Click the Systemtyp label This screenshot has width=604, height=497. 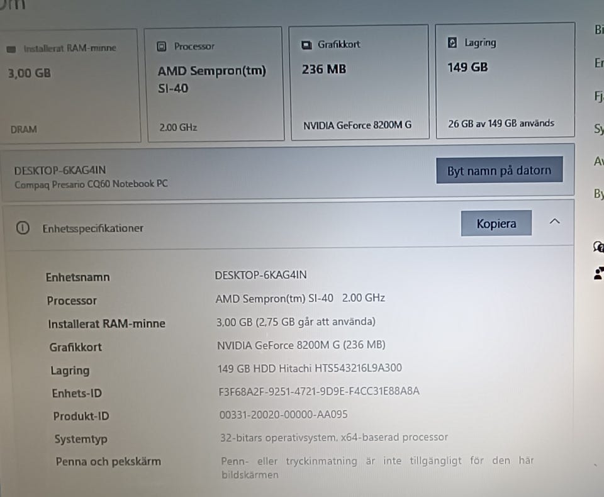[x=81, y=439]
